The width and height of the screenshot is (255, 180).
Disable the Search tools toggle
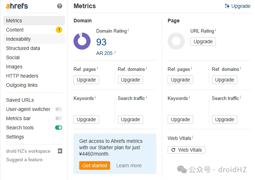(59, 128)
